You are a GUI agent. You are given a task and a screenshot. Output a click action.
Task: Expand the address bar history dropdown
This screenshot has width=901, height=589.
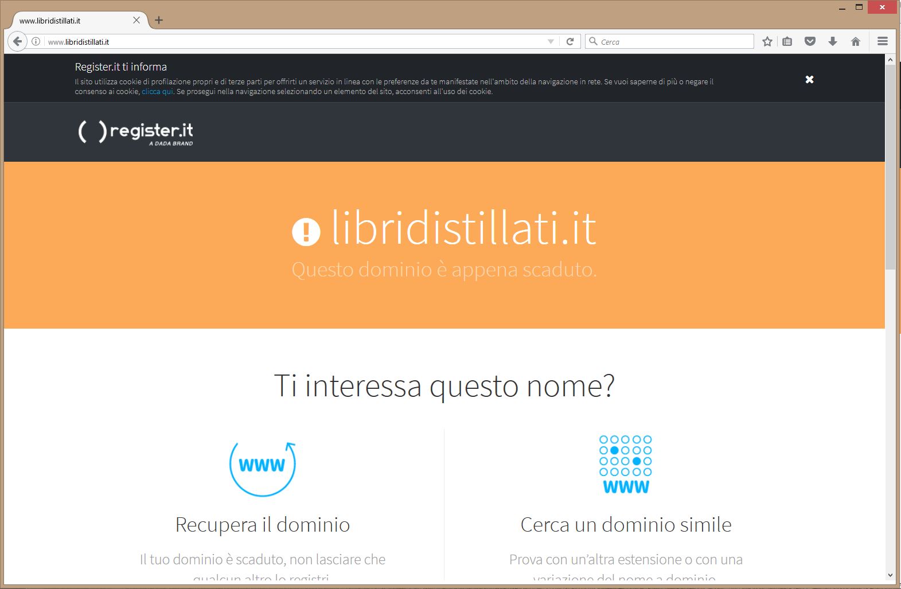click(551, 41)
